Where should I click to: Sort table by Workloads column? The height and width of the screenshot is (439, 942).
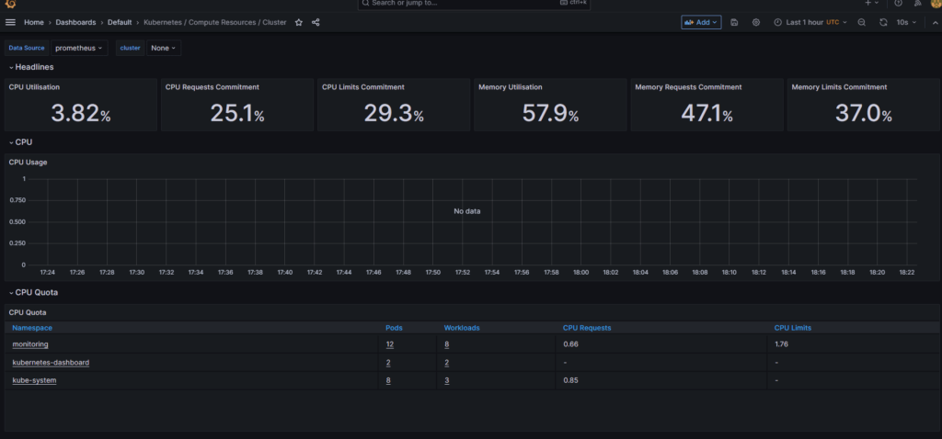(462, 328)
